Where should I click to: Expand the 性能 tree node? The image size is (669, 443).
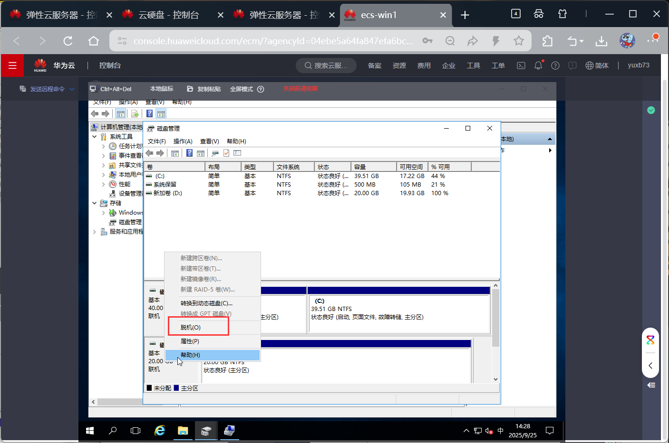pyautogui.click(x=104, y=184)
